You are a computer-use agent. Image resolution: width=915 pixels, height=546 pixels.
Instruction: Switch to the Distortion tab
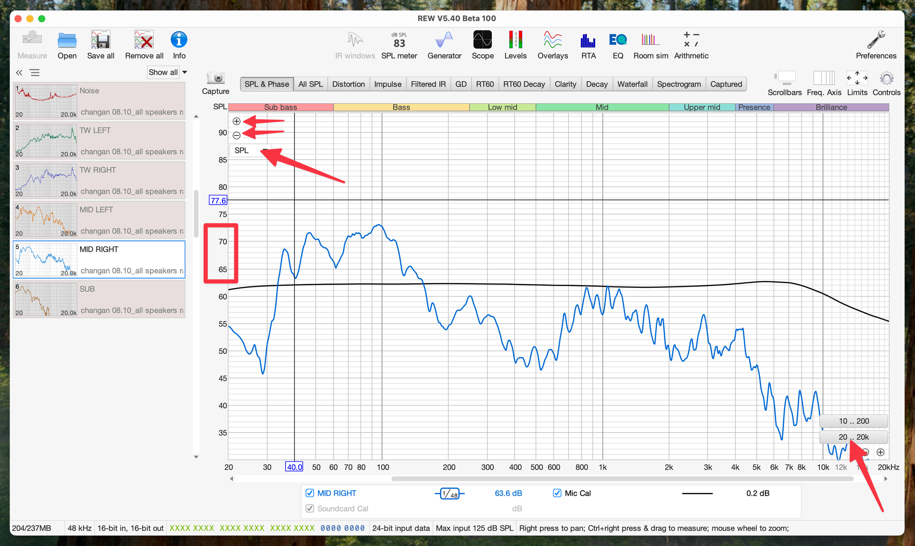click(348, 84)
